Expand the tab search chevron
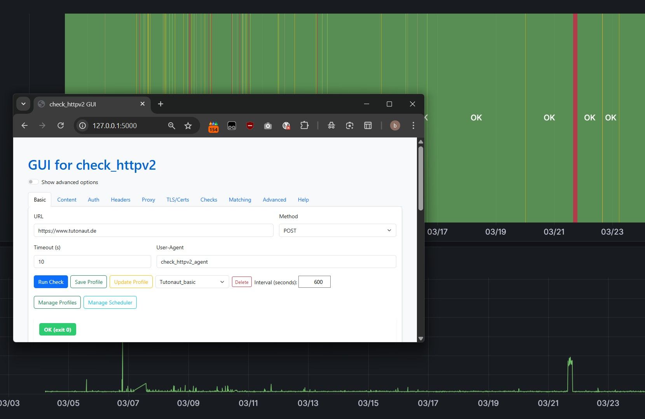 tap(23, 104)
